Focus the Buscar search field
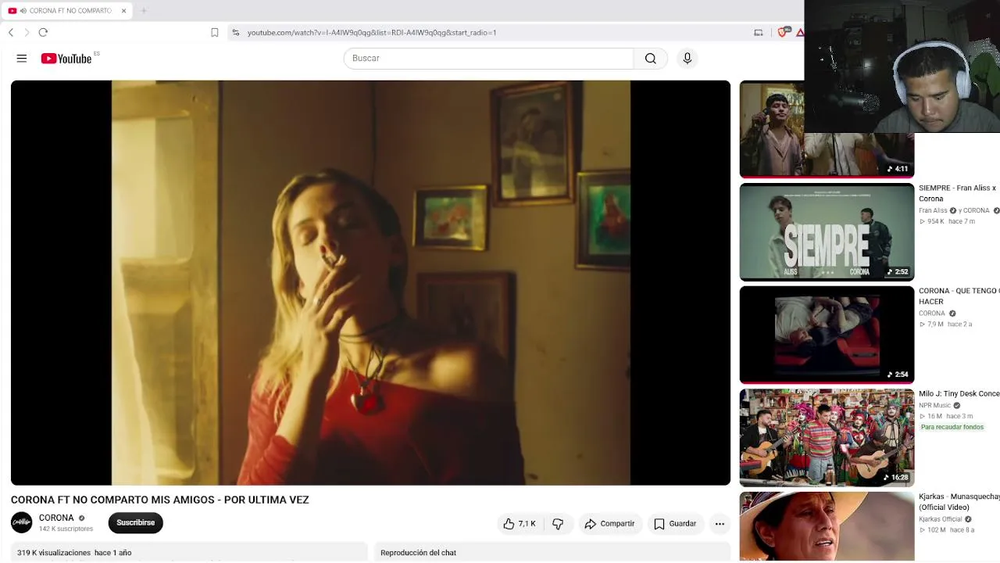This screenshot has width=1000, height=563. pyautogui.click(x=489, y=59)
